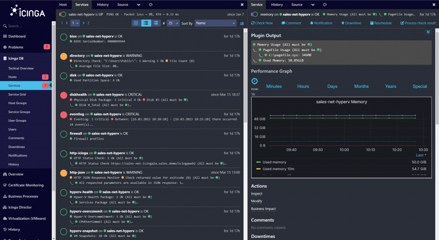Click the Modify action link
This screenshot has height=240, width=439.
tap(256, 201)
